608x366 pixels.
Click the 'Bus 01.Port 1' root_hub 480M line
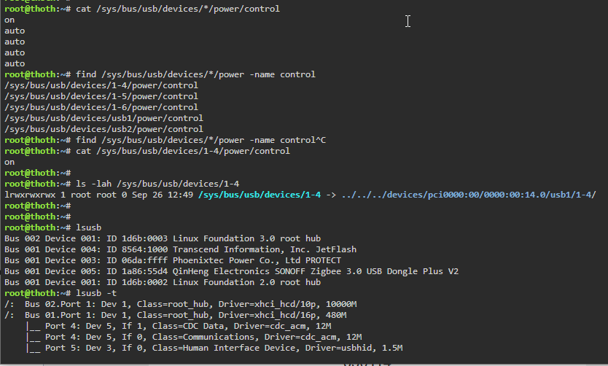coord(175,315)
